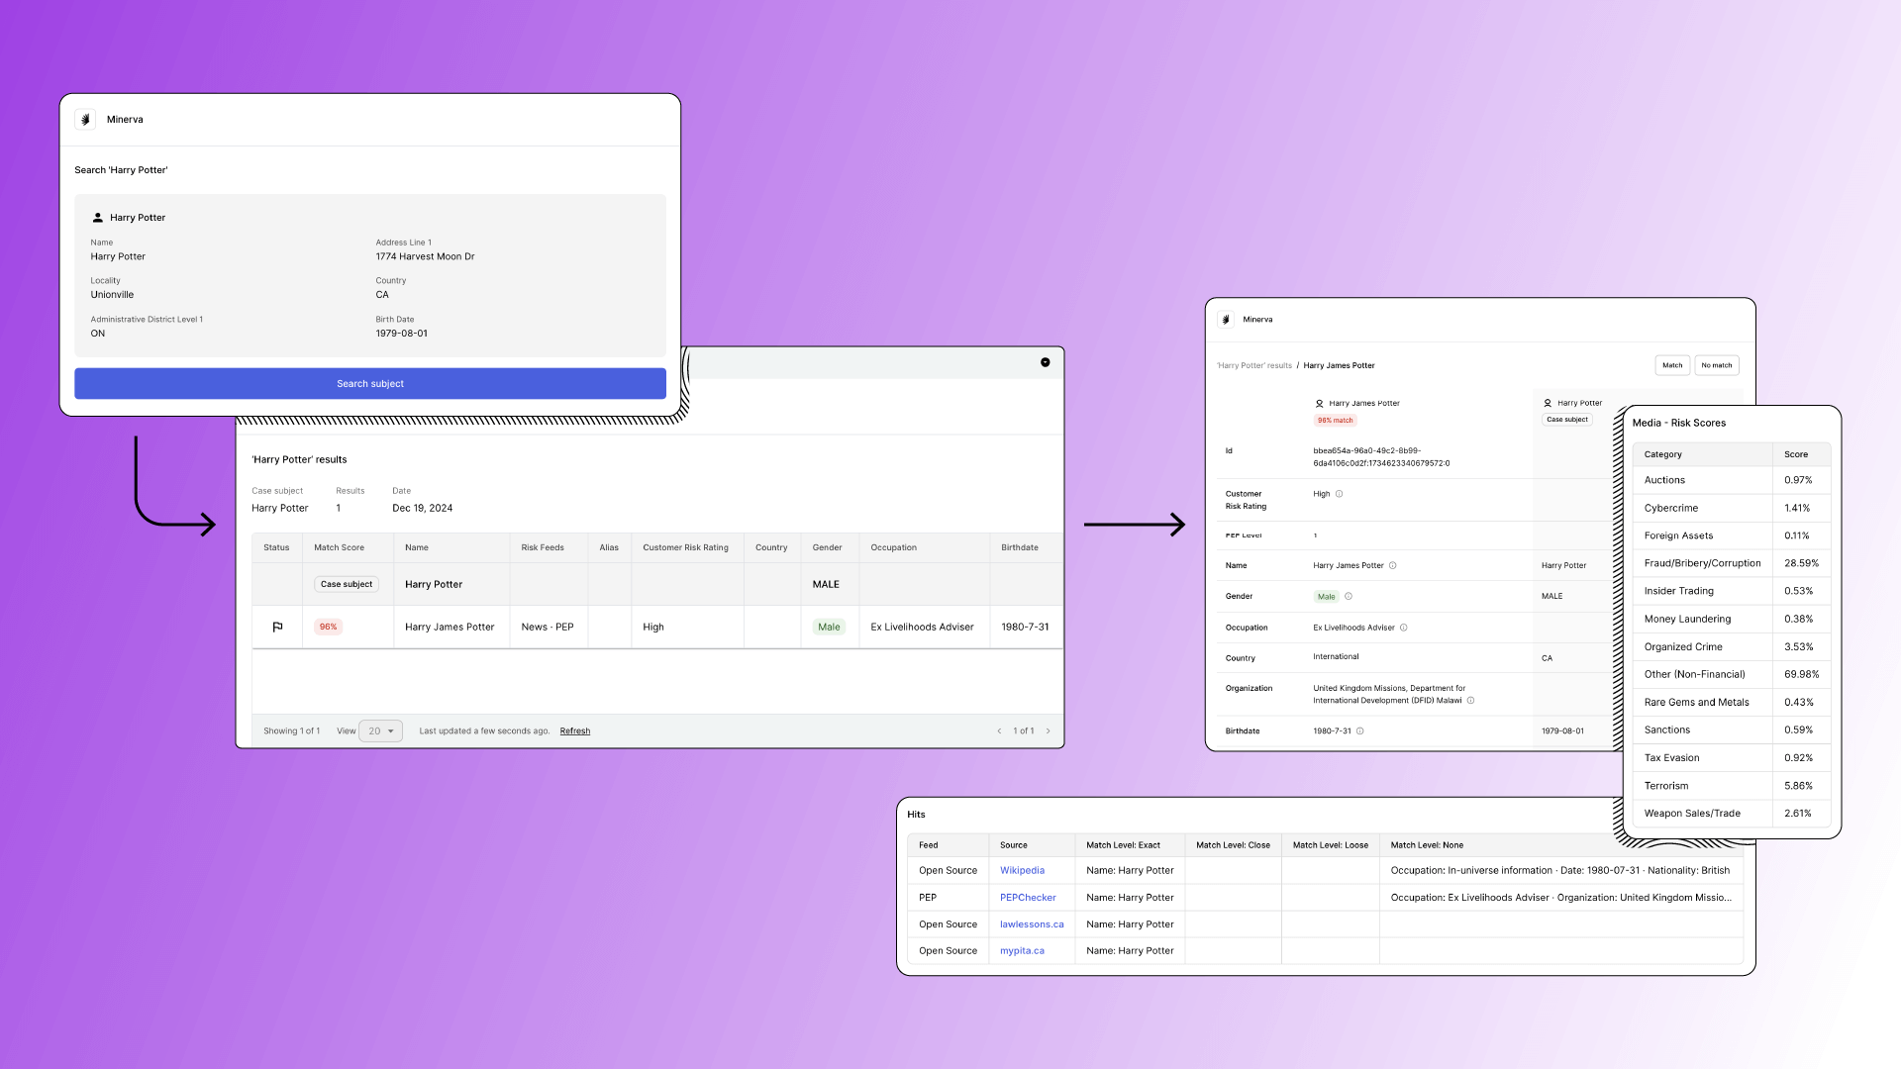Click the No match button
Image resolution: width=1901 pixels, height=1069 pixels.
click(1716, 365)
